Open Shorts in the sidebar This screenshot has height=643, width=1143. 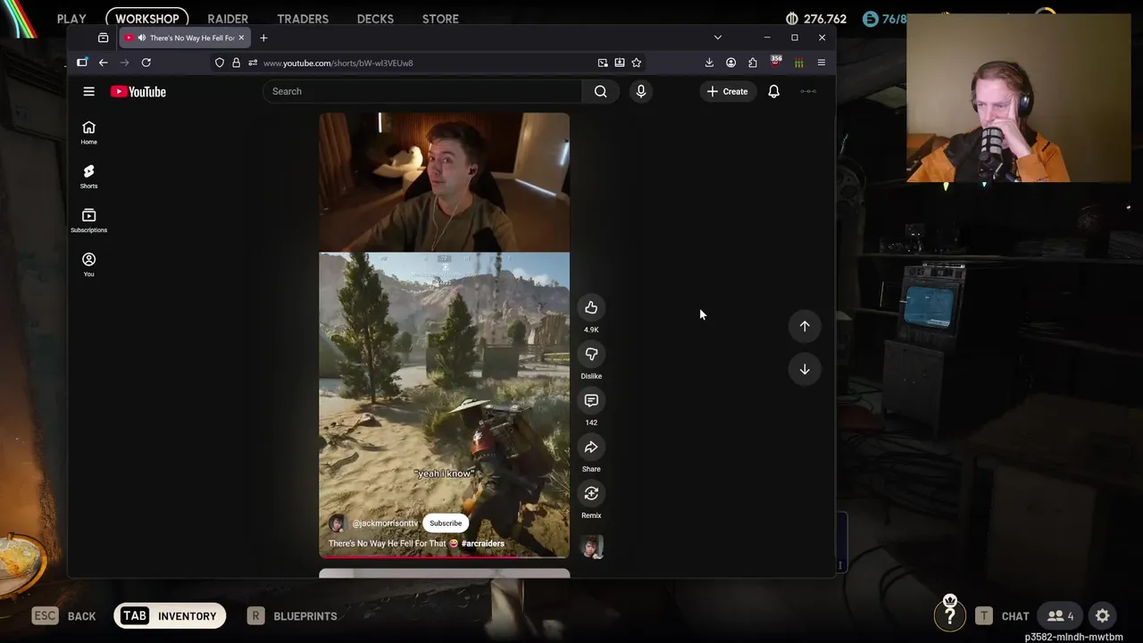[x=88, y=176]
